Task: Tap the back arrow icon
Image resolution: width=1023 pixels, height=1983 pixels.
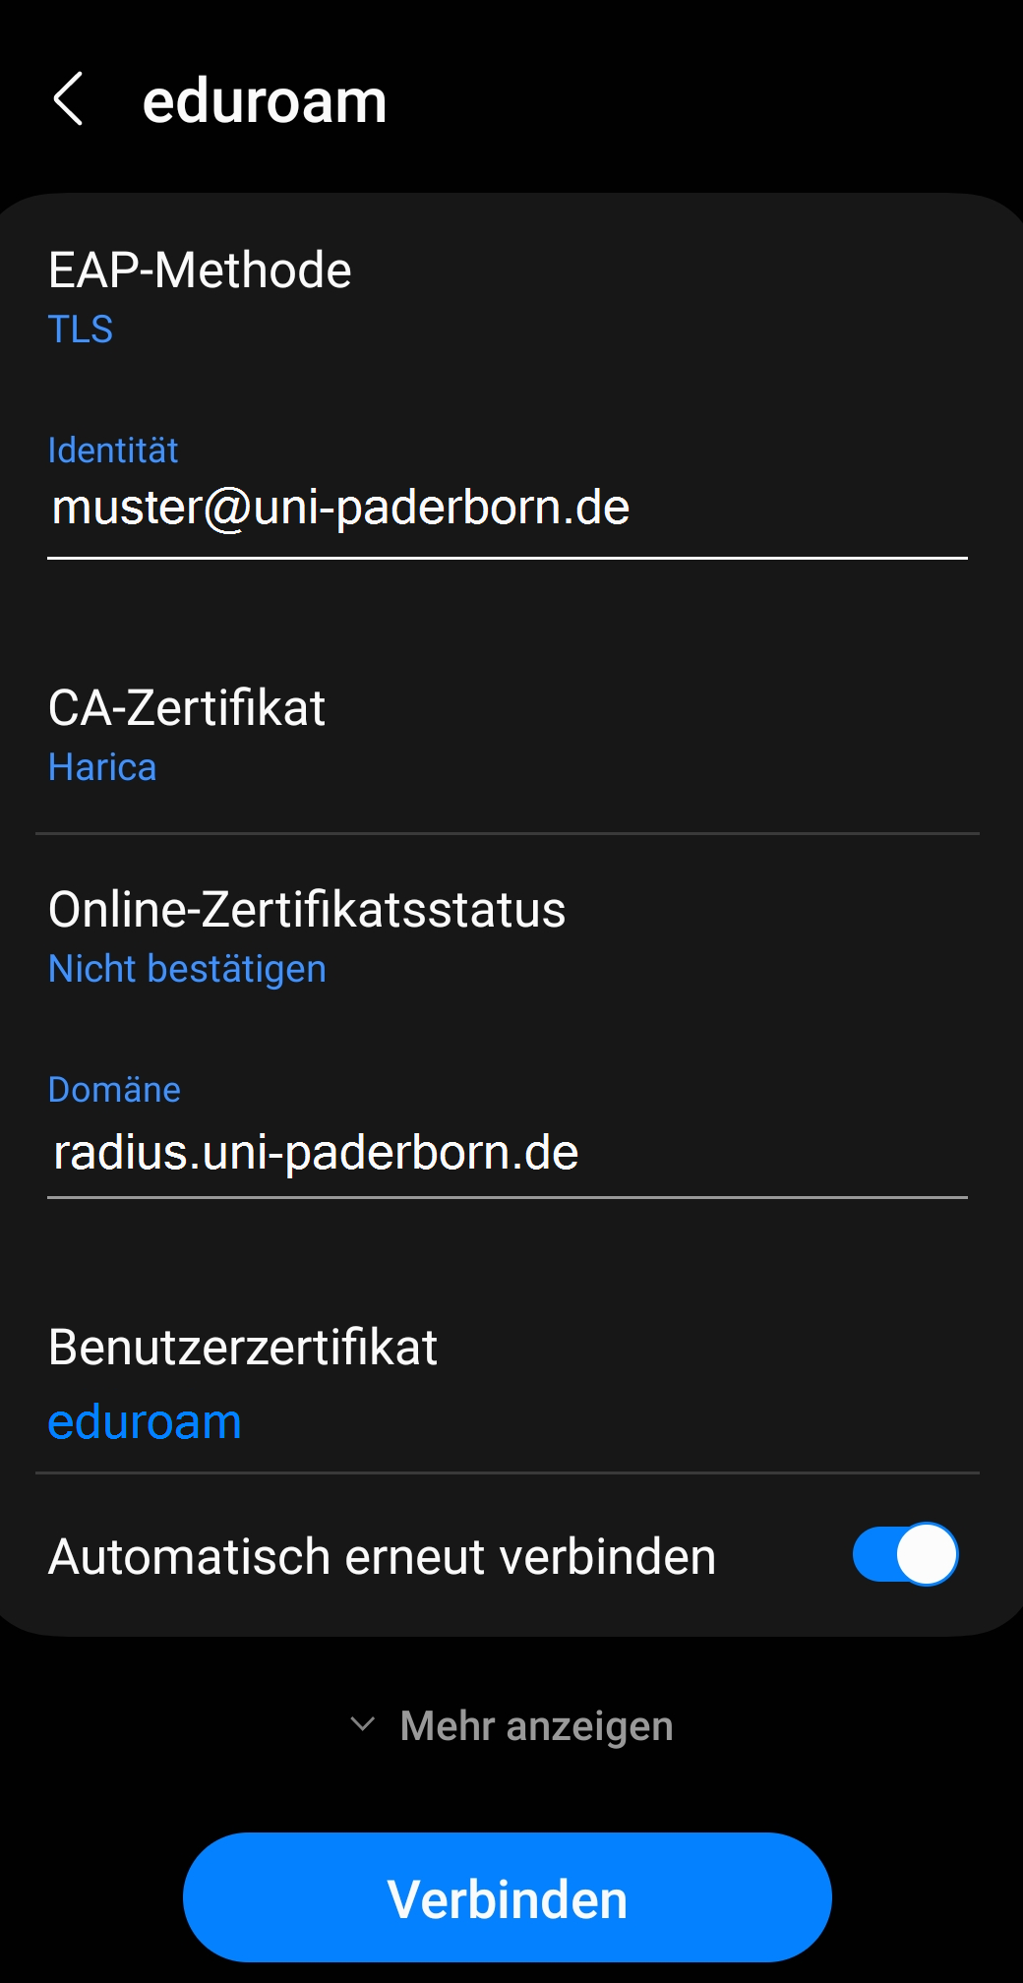Action: click(68, 99)
